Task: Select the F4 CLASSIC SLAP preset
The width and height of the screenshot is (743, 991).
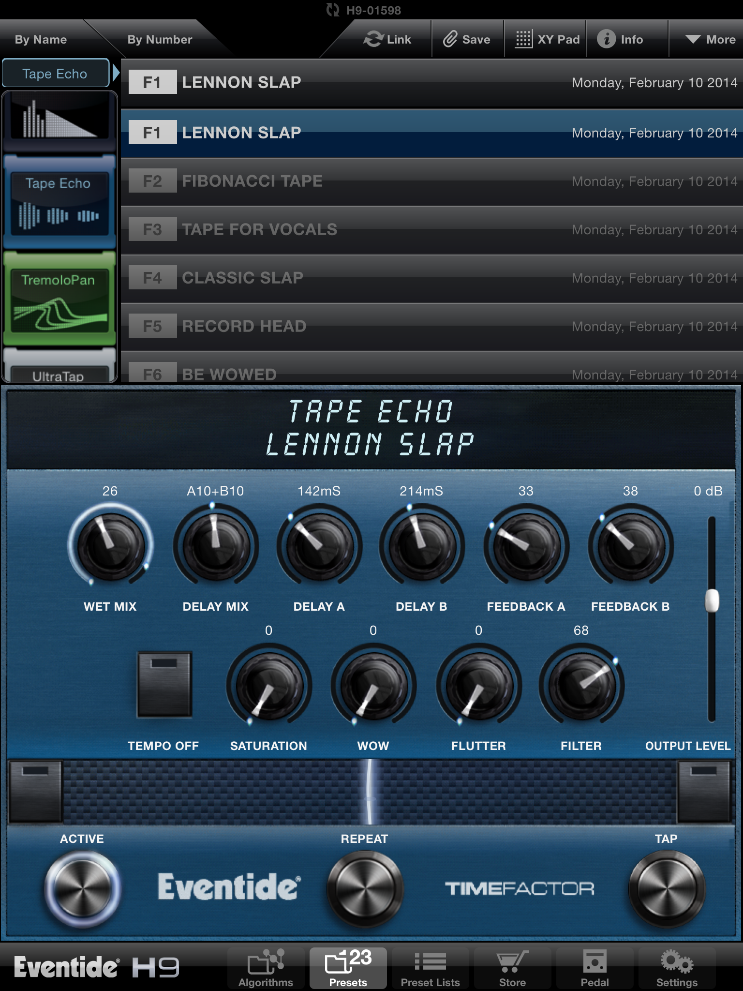Action: click(x=431, y=278)
